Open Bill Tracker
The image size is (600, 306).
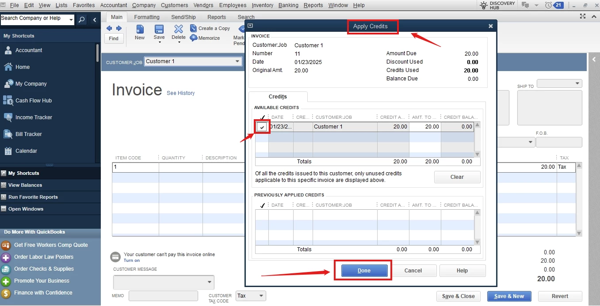point(29,134)
